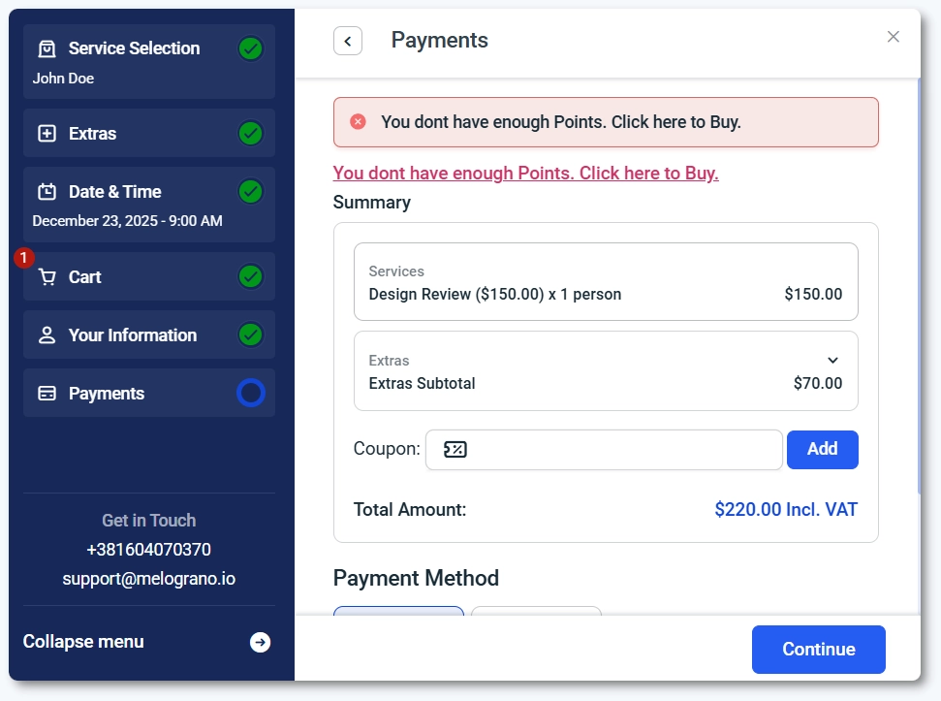Viewport: 941px width, 701px height.
Task: Click the Payments card icon in sidebar
Action: [47, 394]
